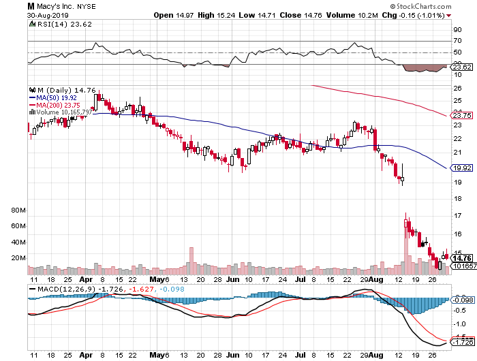
Task: Click the blue MA(50) legend line marker
Action: [x=32, y=98]
